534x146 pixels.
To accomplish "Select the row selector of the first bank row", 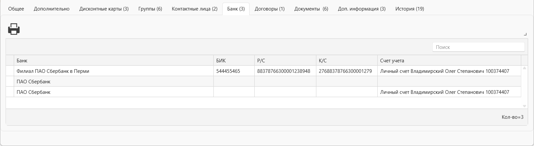I will [10, 71].
